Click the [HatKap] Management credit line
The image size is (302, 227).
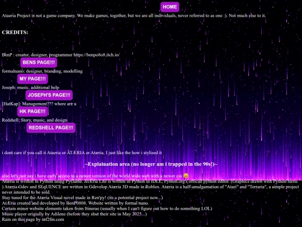39,104
